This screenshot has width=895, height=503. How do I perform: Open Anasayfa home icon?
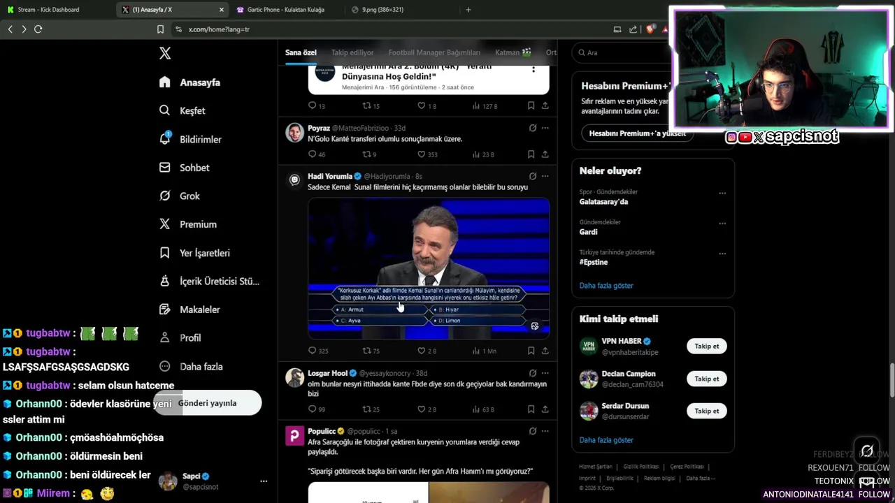coord(165,82)
